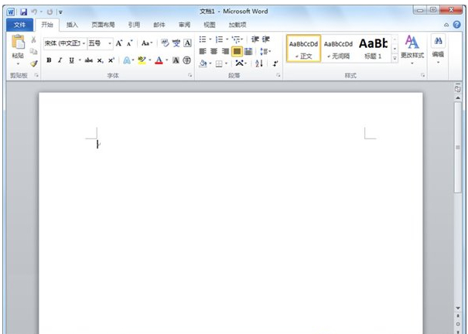This screenshot has height=334, width=468.
Task: Align paragraph text left
Action: click(203, 51)
